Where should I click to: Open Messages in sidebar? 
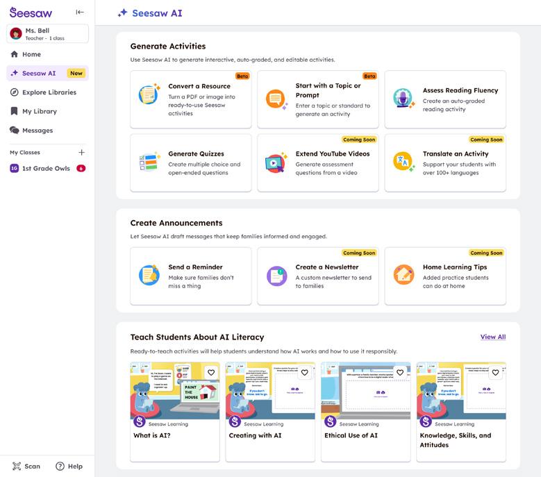coord(48,131)
